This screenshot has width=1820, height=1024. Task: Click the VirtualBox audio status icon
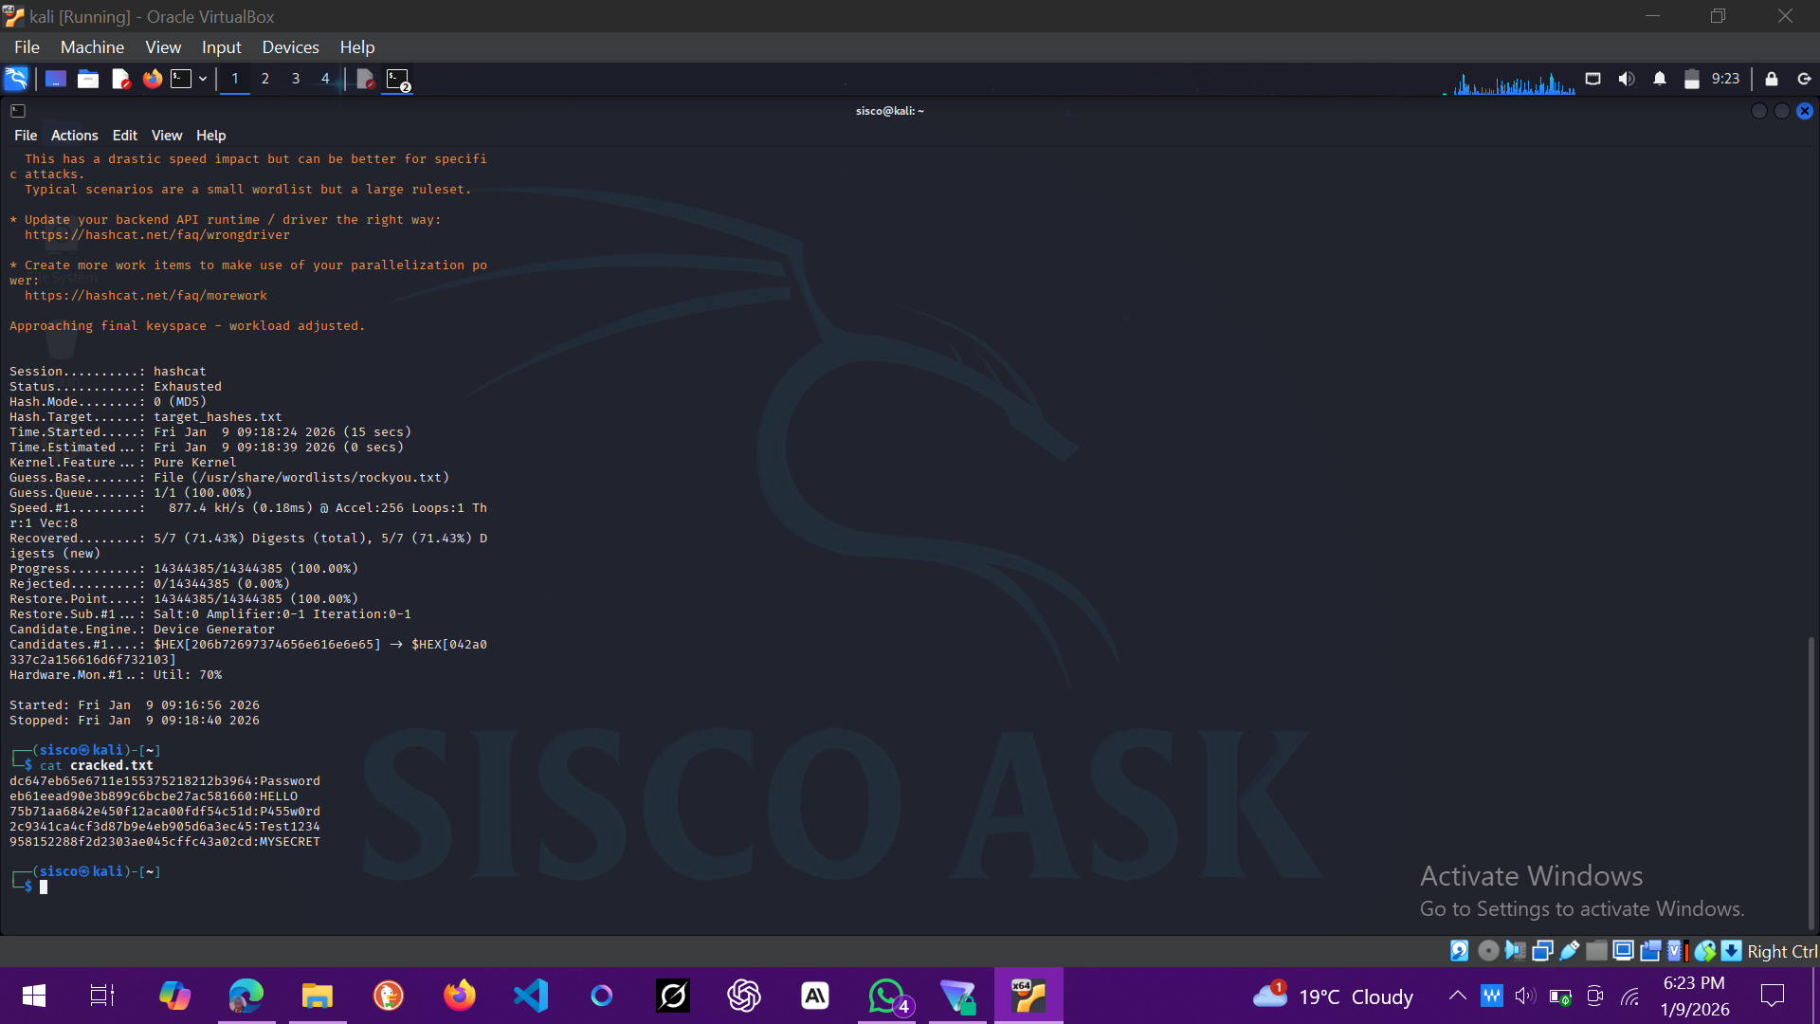point(1515,951)
